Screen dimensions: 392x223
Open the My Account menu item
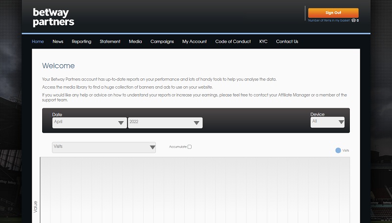195,42
